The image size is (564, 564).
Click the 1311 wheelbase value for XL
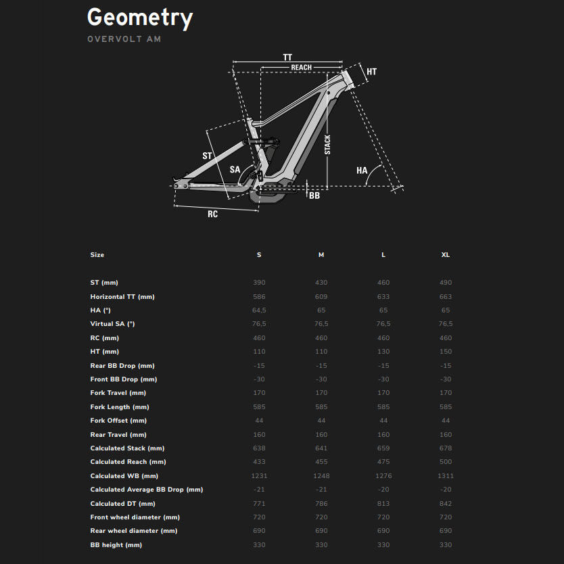click(445, 476)
